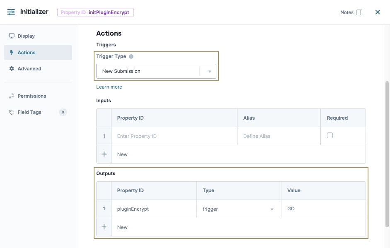Click New to add an Inputs row
The height and width of the screenshot is (248, 390).
pyautogui.click(x=122, y=154)
